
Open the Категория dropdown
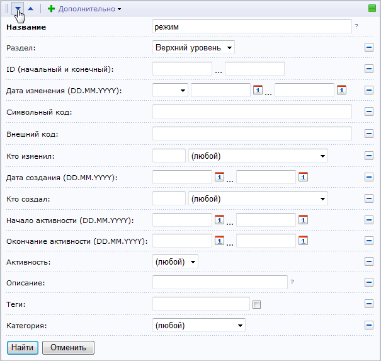[x=199, y=325]
